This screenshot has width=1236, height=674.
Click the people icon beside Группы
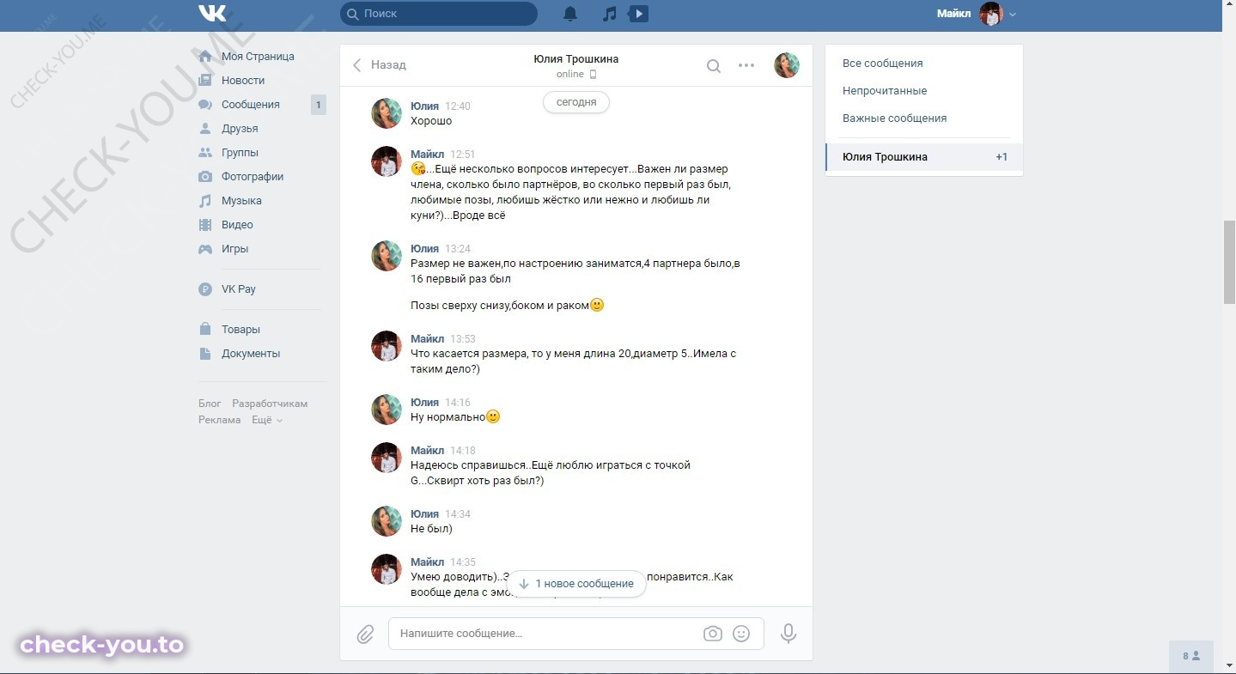205,153
